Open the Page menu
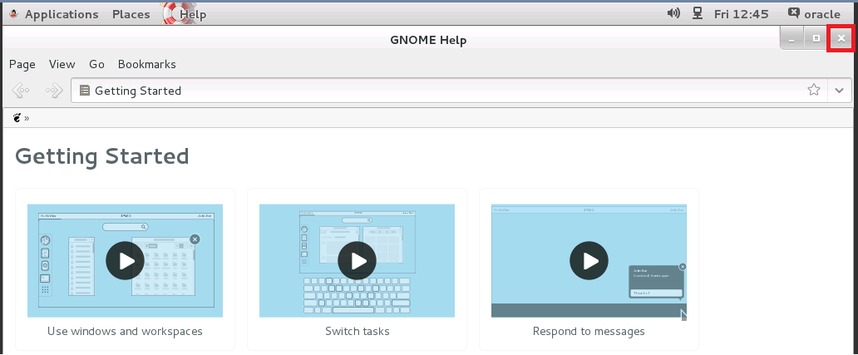The image size is (858, 355). point(22,65)
